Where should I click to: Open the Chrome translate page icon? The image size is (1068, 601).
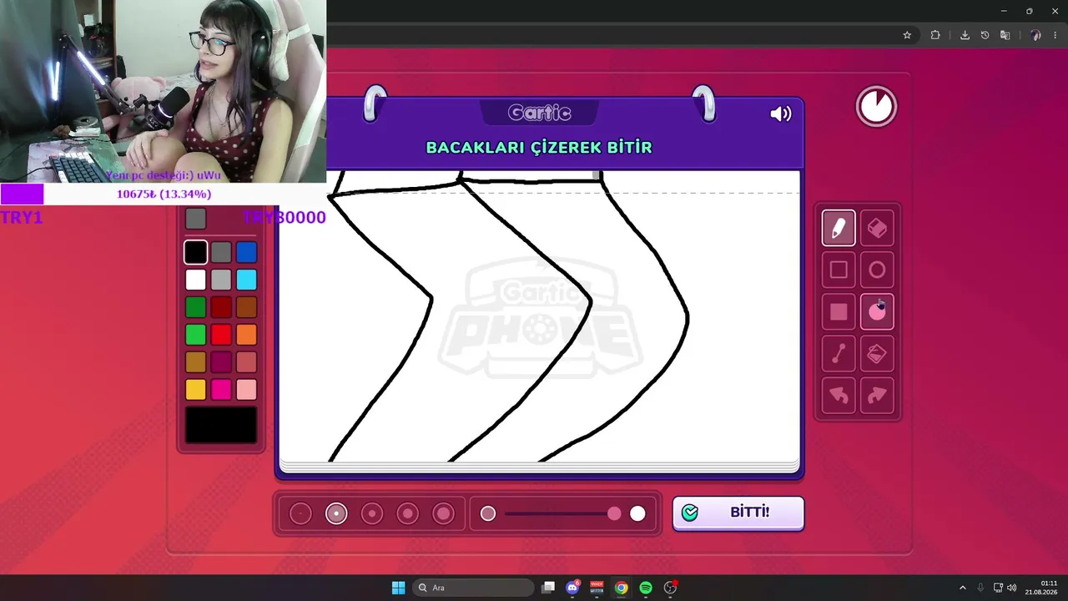[1005, 35]
